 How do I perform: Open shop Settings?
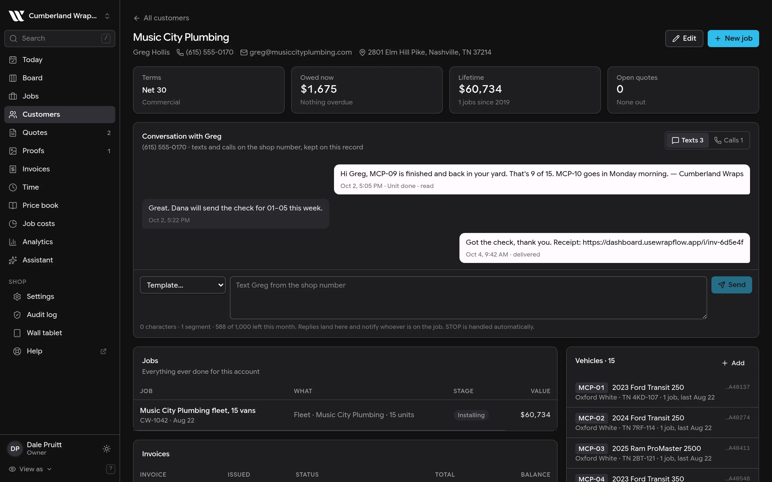tap(60, 296)
